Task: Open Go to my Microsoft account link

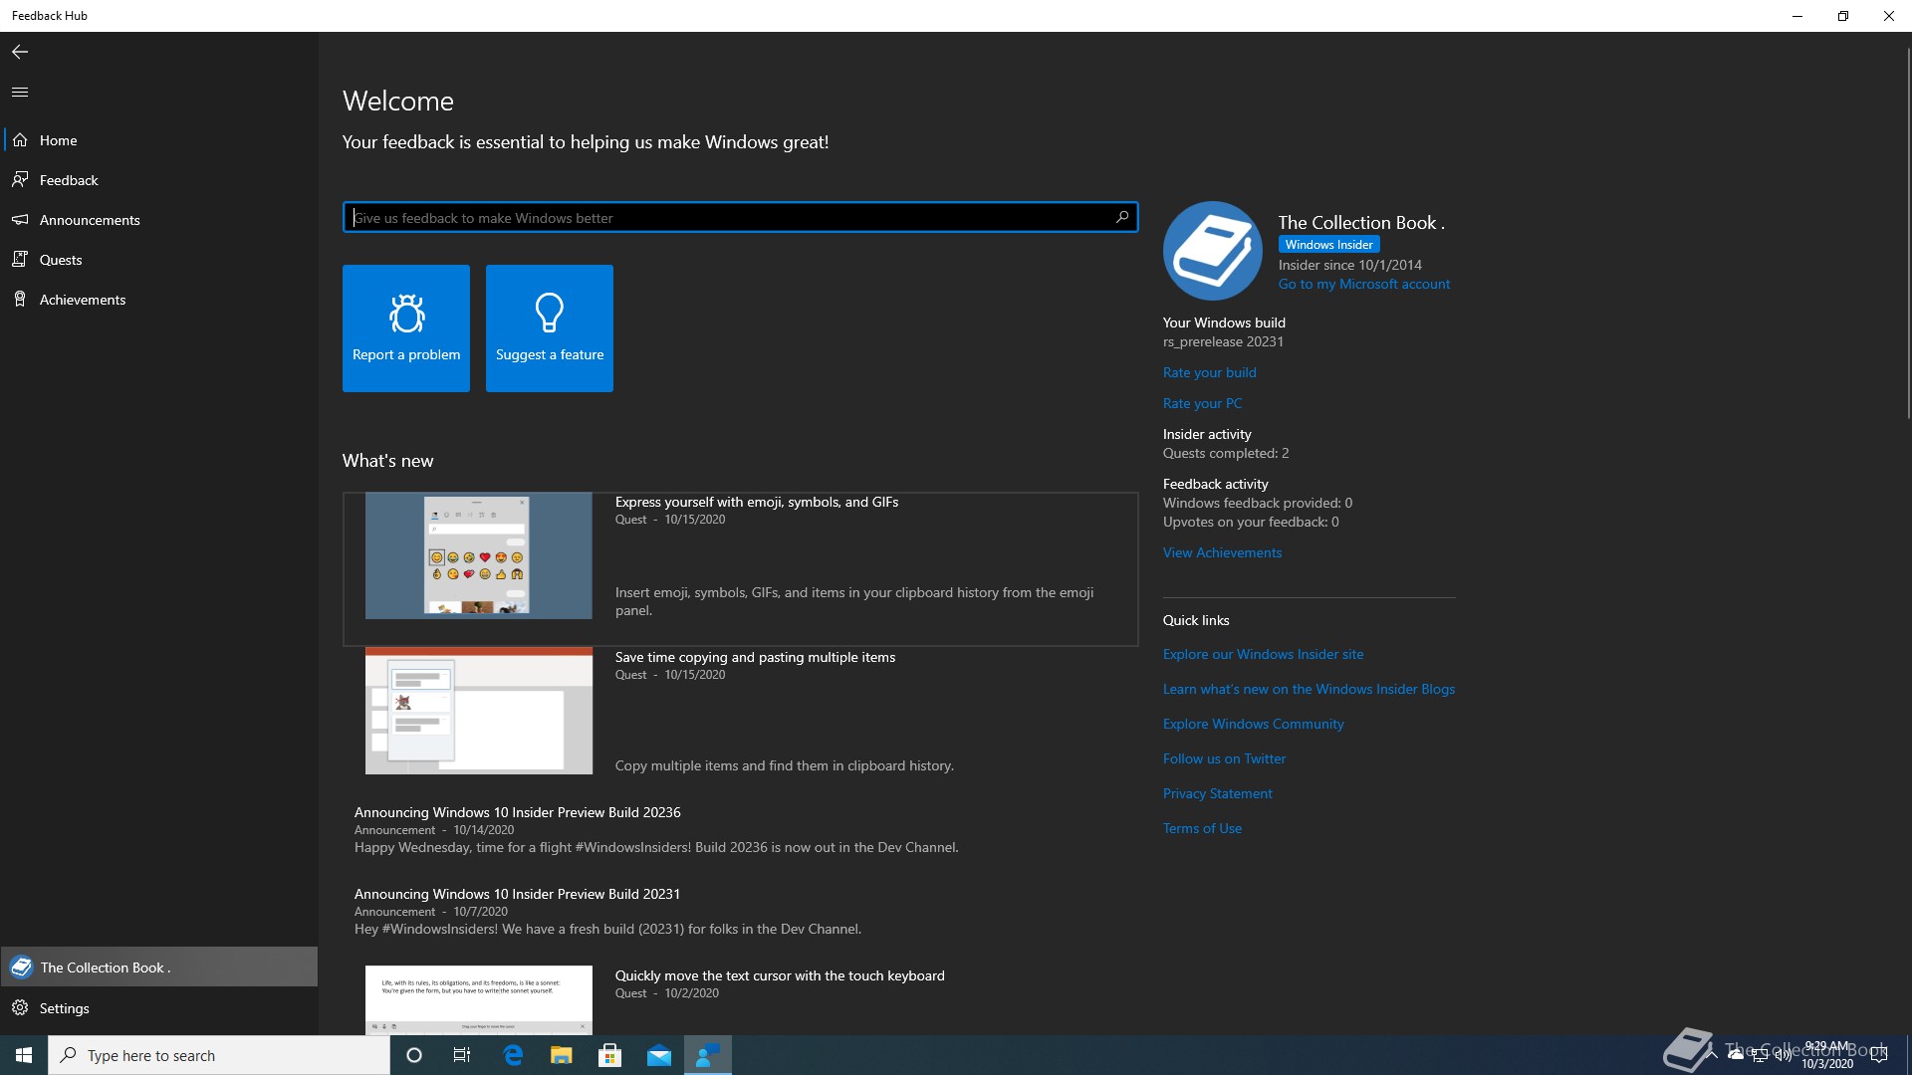Action: pos(1363,284)
